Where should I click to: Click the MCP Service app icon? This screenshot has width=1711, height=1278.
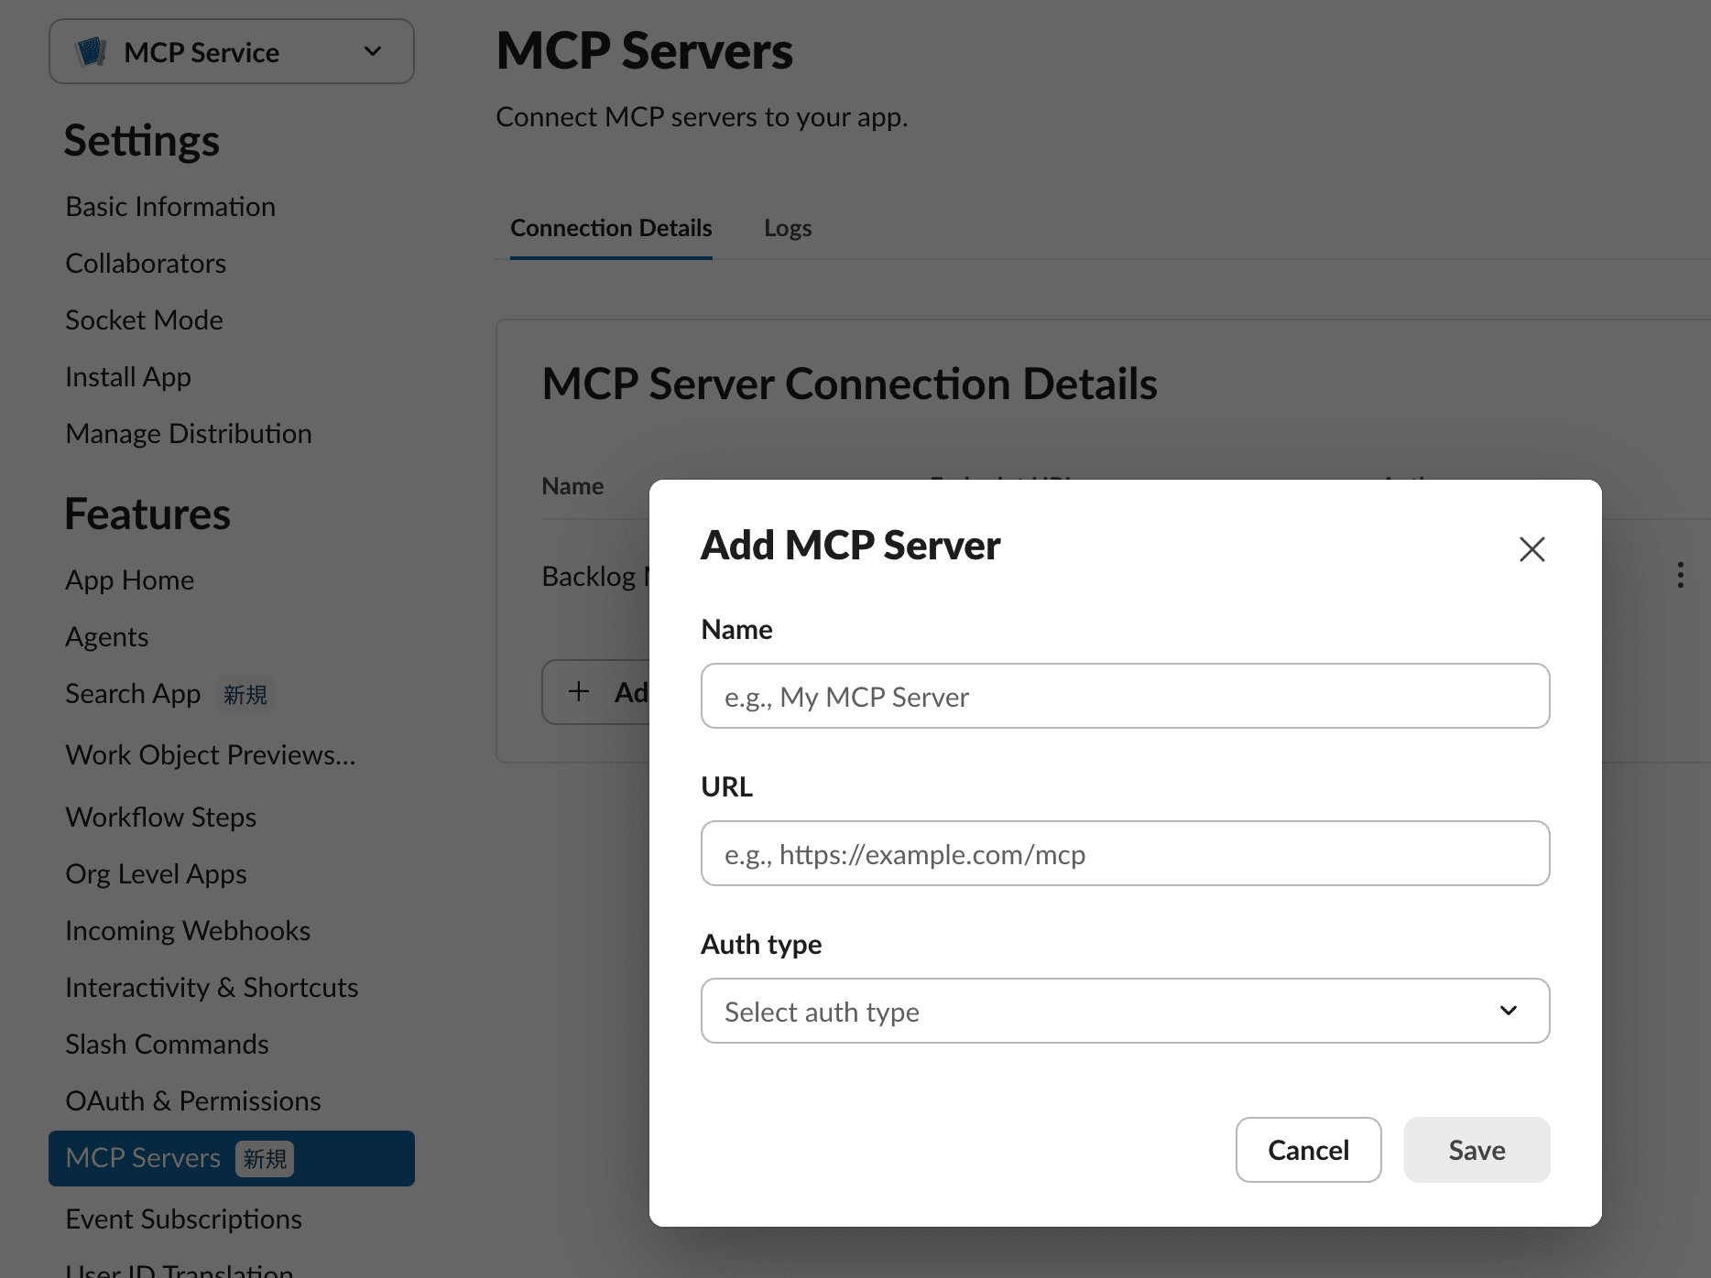(x=92, y=52)
